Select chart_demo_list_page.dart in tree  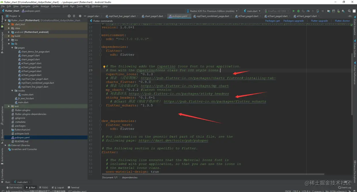[35, 52]
